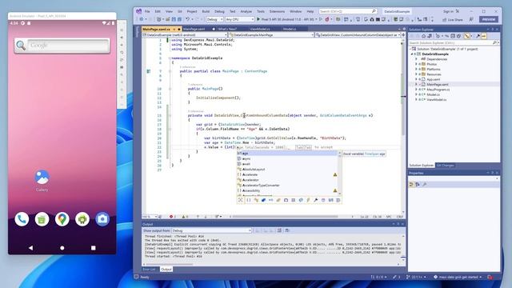Click the Save toolbar icon

174,19
